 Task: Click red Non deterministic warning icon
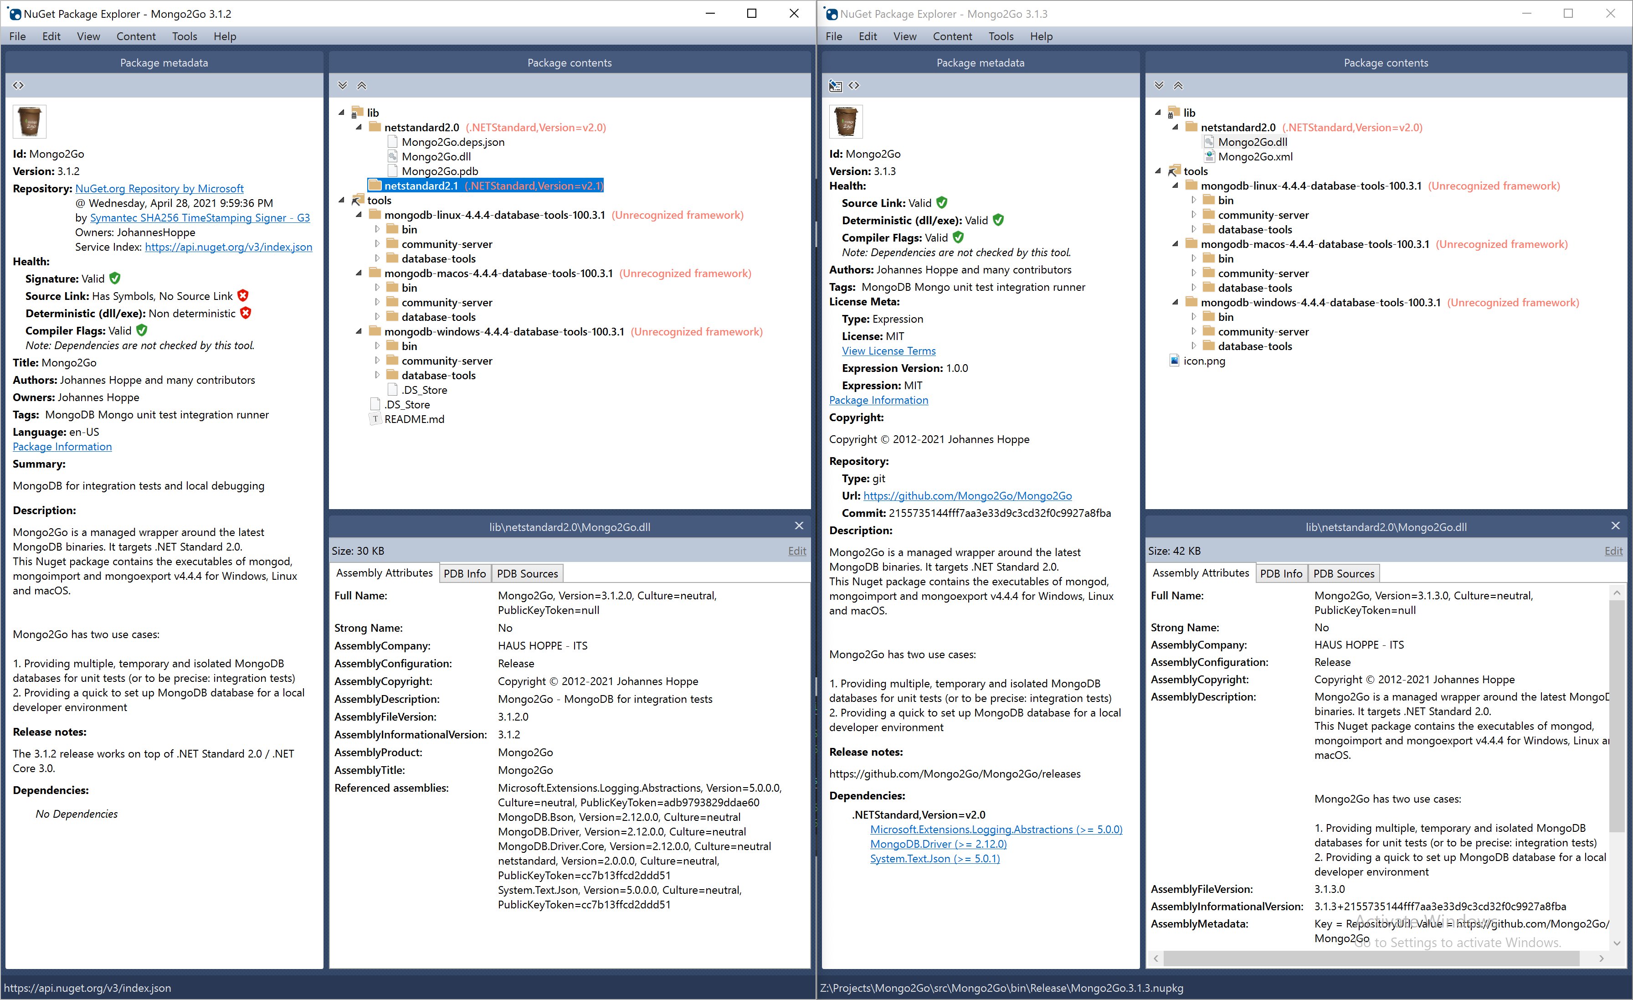[x=246, y=312]
